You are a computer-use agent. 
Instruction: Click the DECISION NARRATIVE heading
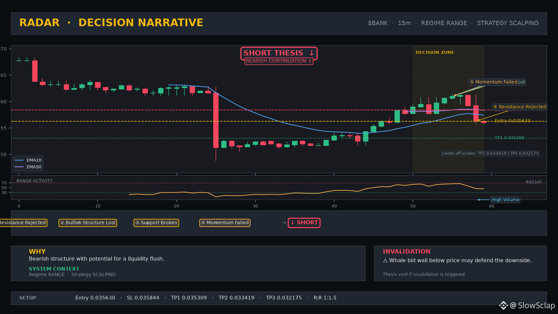[x=141, y=23]
